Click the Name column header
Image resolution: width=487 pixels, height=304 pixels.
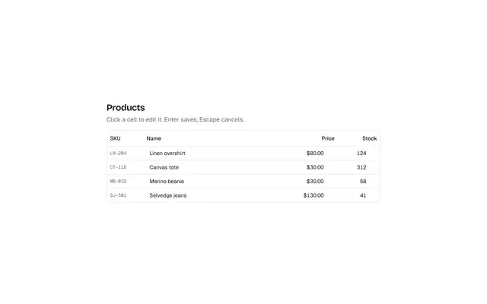tap(154, 138)
